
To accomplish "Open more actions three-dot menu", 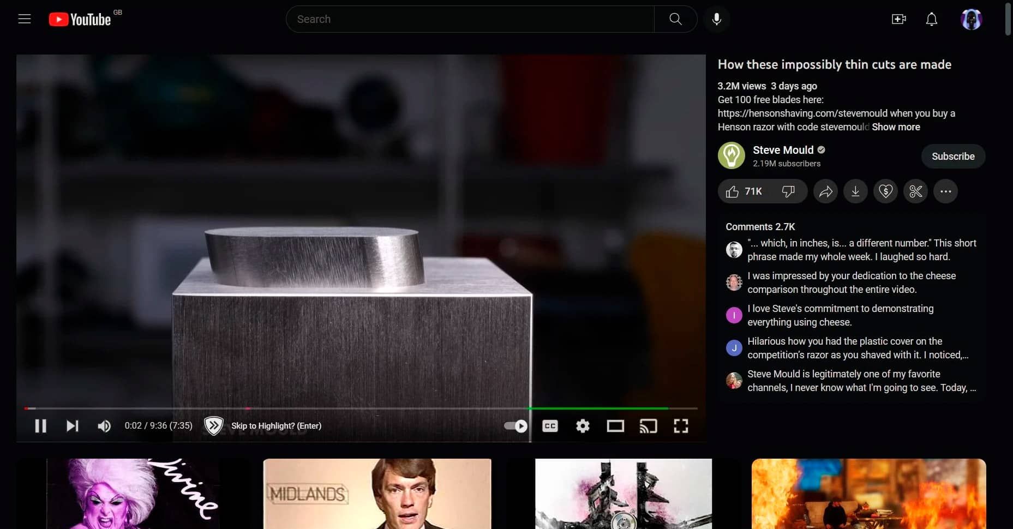I will tap(945, 191).
